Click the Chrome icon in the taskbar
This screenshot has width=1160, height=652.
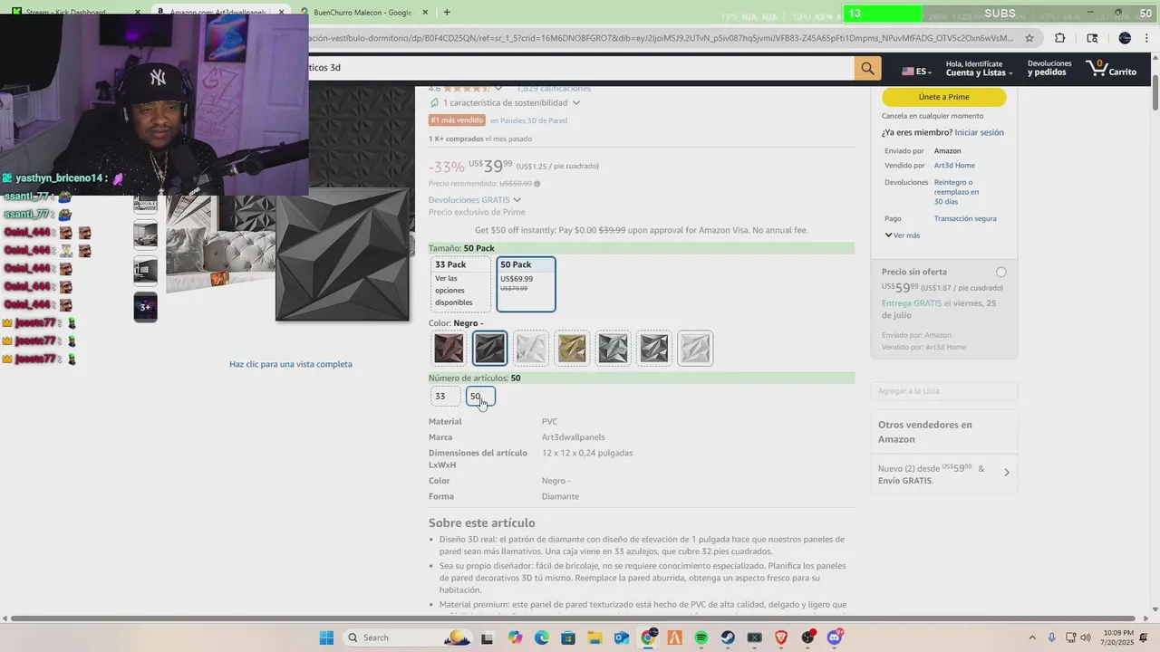tap(648, 638)
